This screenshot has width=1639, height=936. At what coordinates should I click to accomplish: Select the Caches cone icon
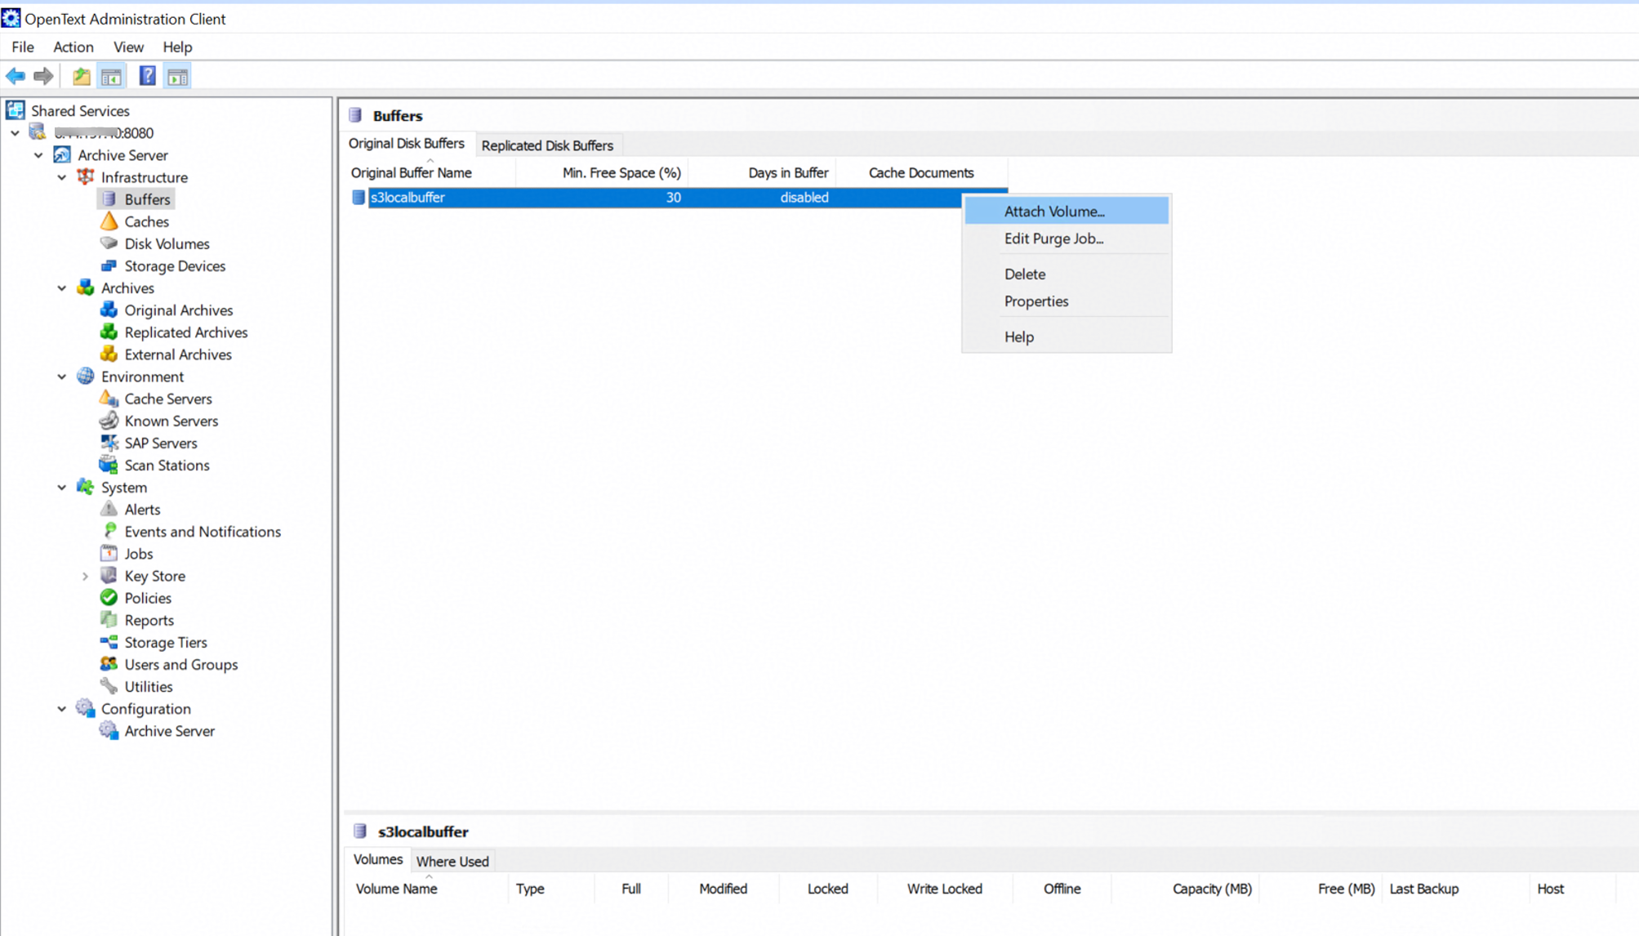(109, 221)
